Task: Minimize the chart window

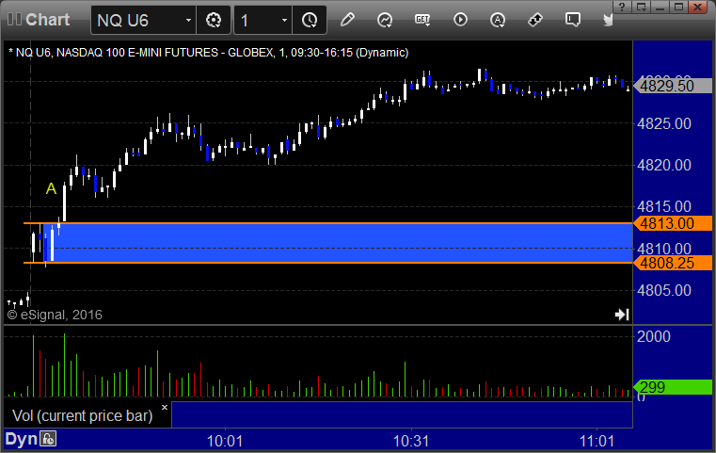Action: click(x=660, y=7)
